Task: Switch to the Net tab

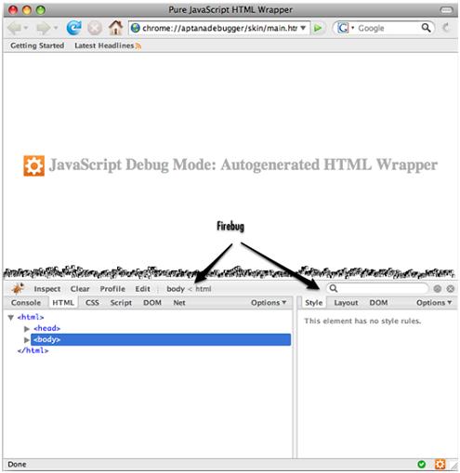Action: pyautogui.click(x=179, y=303)
